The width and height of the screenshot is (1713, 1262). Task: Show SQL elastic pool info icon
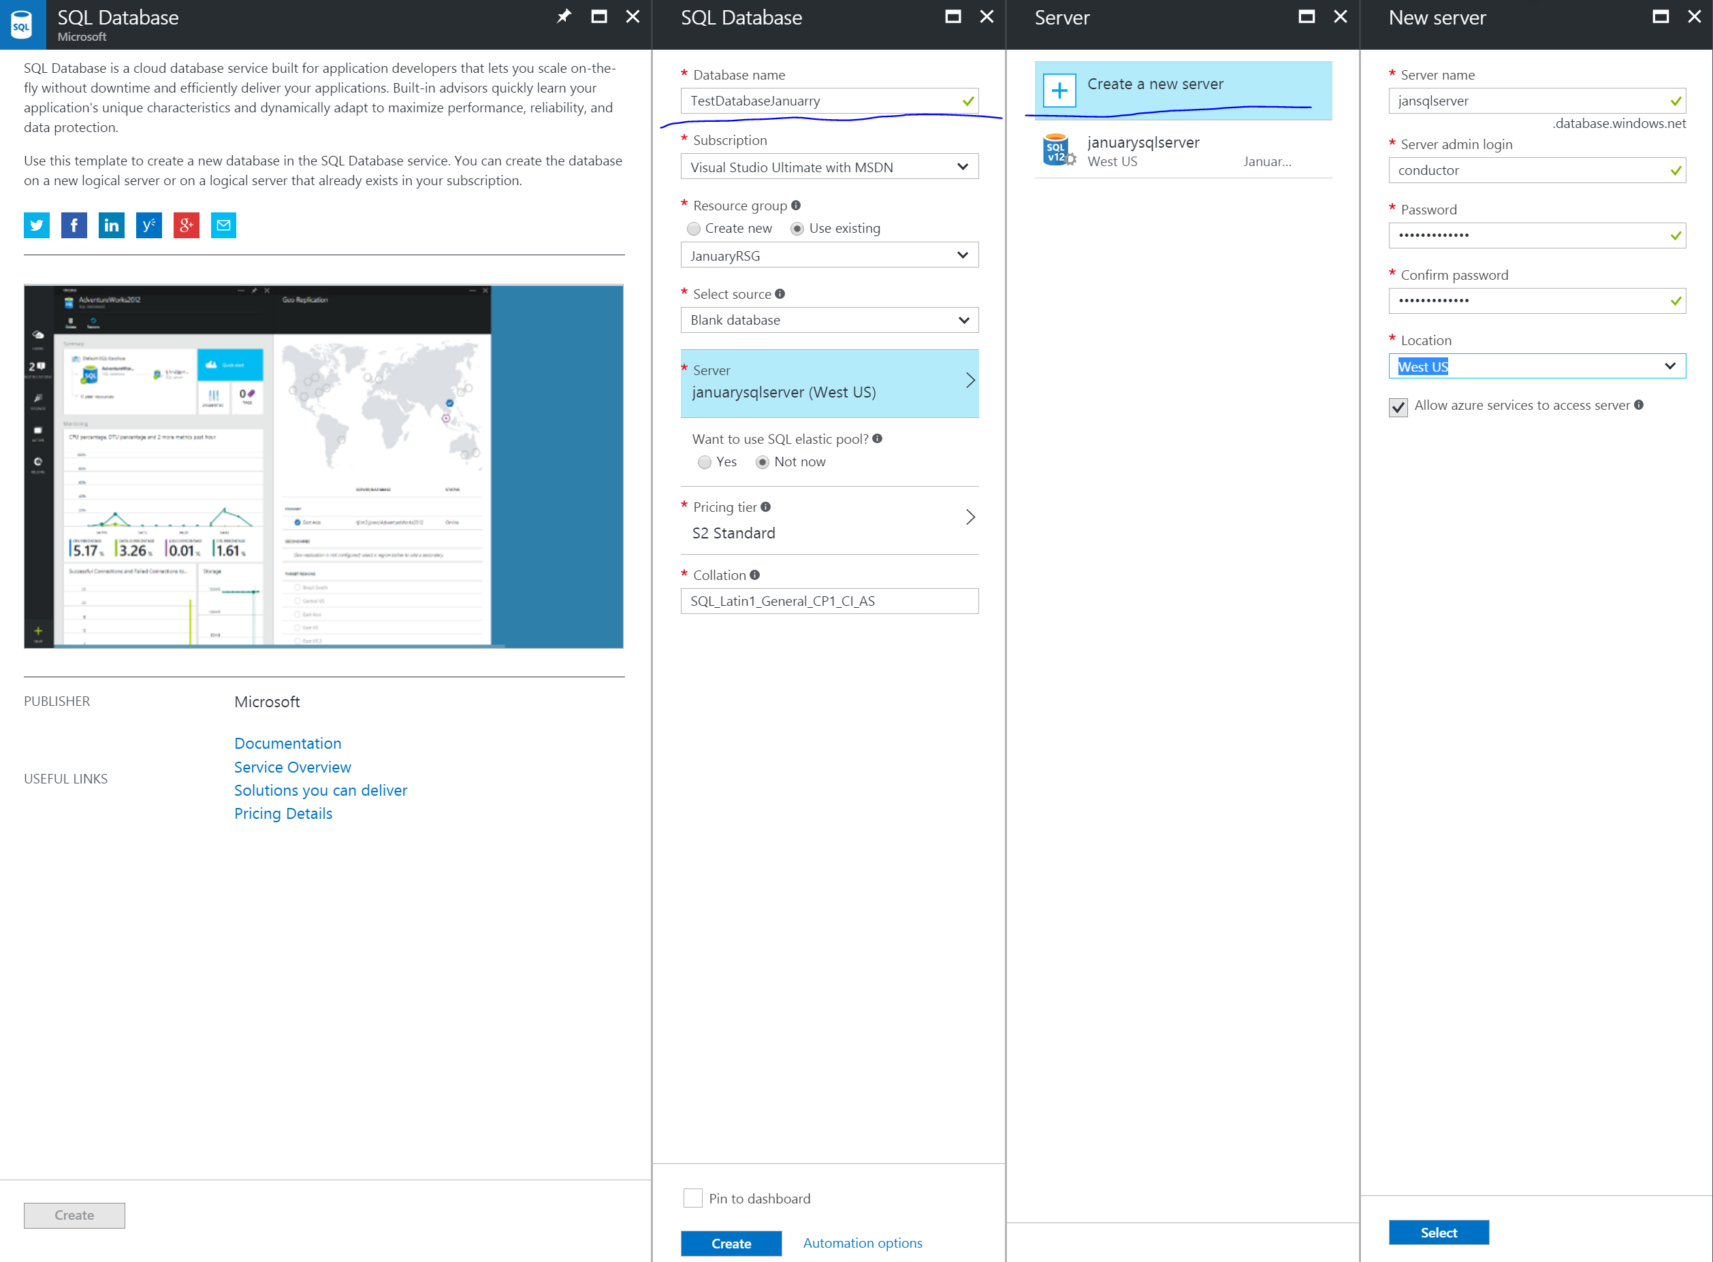pyautogui.click(x=877, y=438)
